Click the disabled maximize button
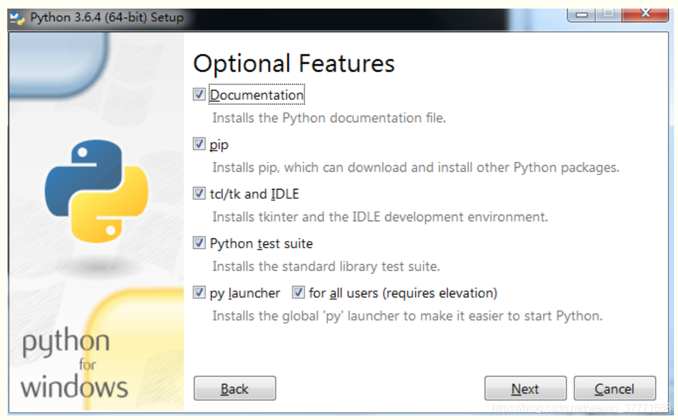 pyautogui.click(x=609, y=14)
